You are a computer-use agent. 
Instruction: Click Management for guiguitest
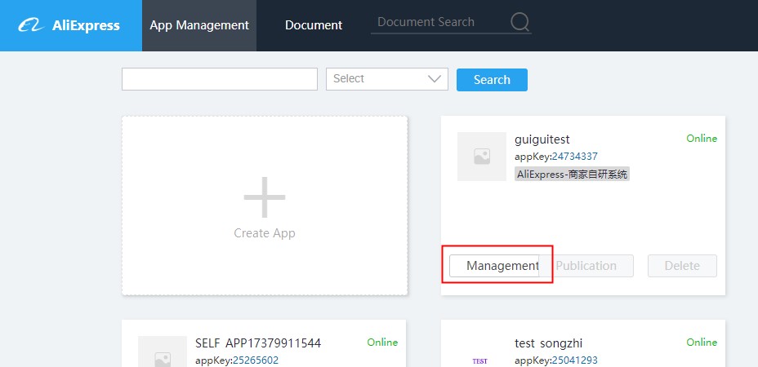click(x=494, y=266)
